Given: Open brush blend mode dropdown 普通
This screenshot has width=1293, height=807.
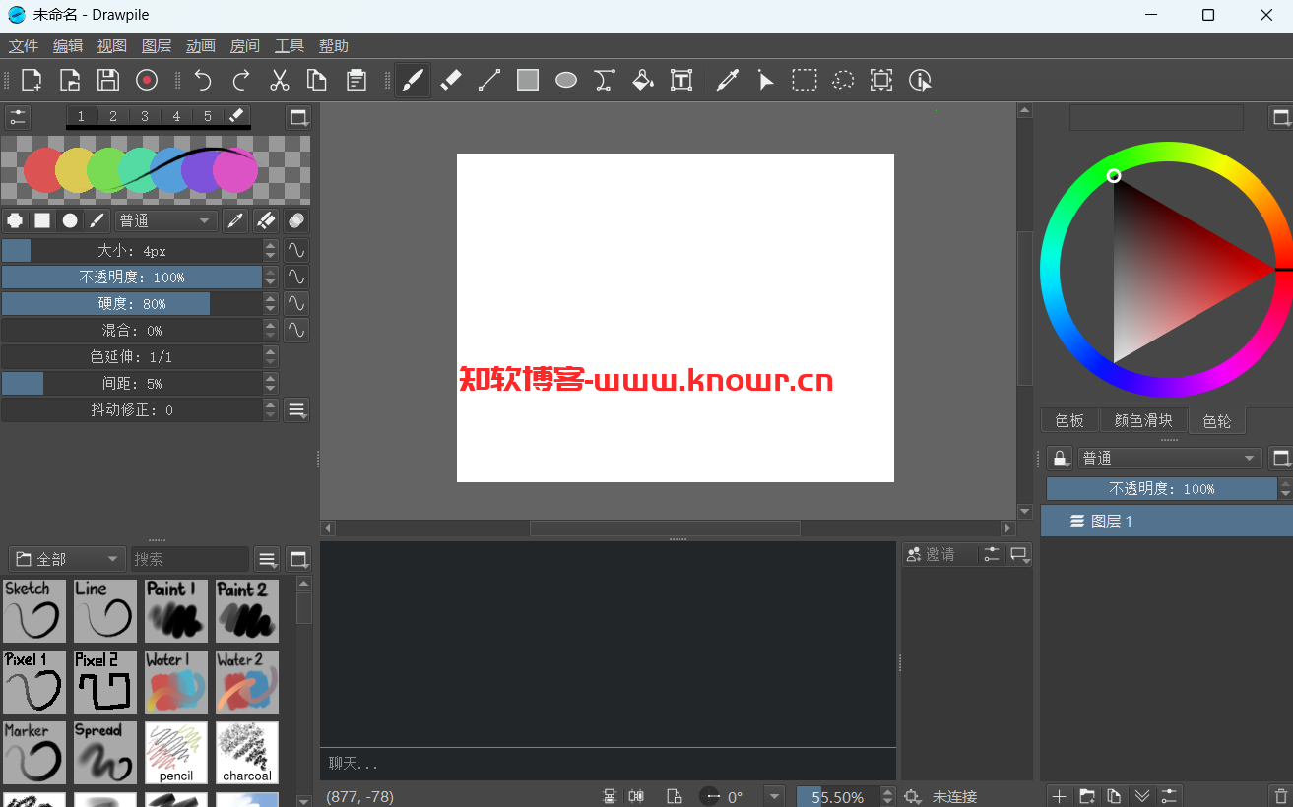Looking at the screenshot, I should tap(165, 220).
